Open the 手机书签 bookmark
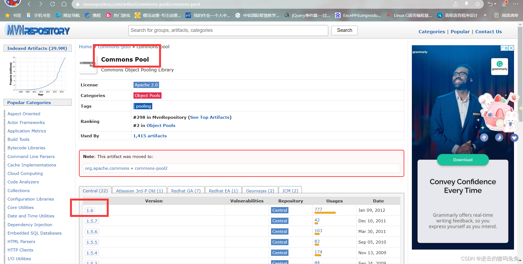 [x=38, y=15]
